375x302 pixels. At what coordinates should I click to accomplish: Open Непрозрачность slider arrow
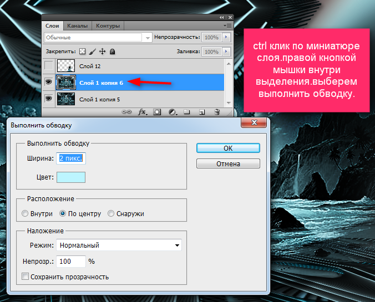pyautogui.click(x=226, y=37)
